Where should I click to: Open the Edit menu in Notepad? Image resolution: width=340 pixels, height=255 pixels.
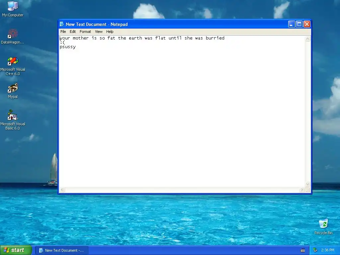(73, 32)
